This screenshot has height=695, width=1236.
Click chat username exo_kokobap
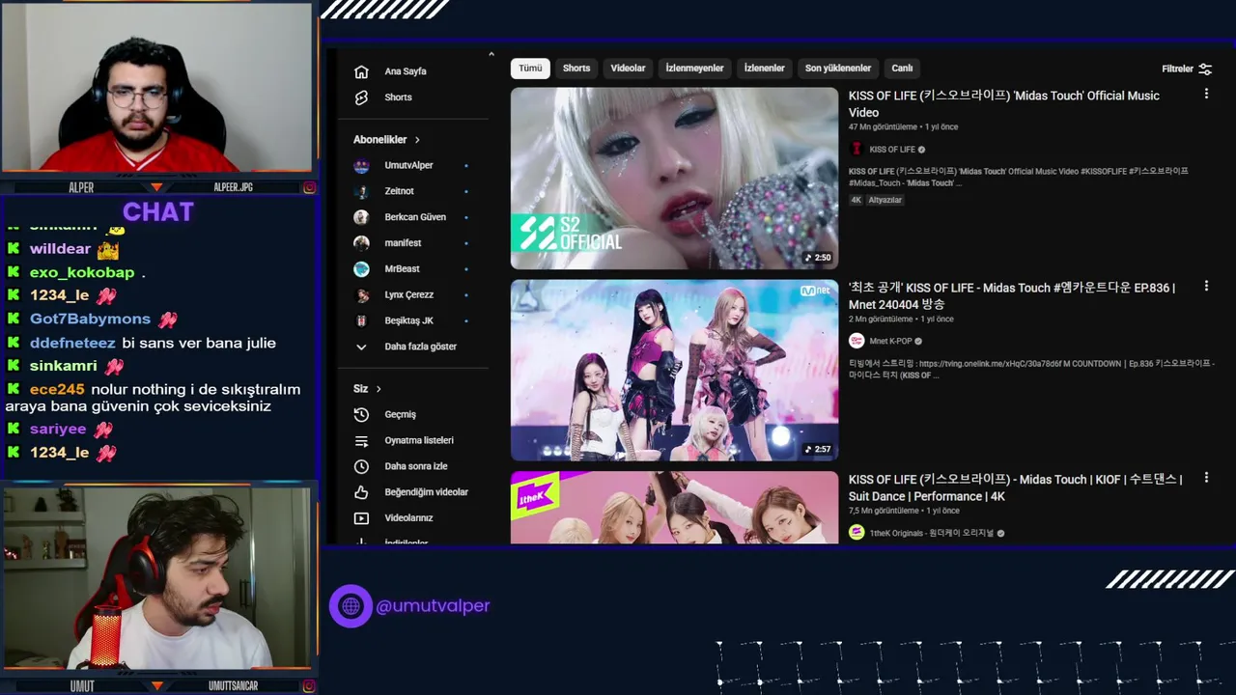point(82,272)
